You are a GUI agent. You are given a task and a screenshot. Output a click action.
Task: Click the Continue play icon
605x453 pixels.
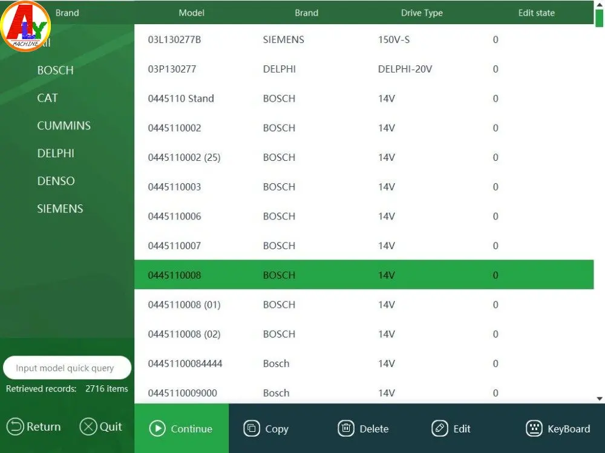(x=157, y=429)
